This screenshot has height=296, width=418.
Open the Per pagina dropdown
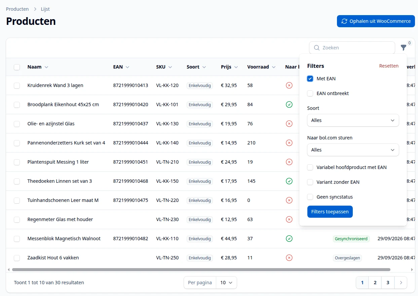pos(226,283)
